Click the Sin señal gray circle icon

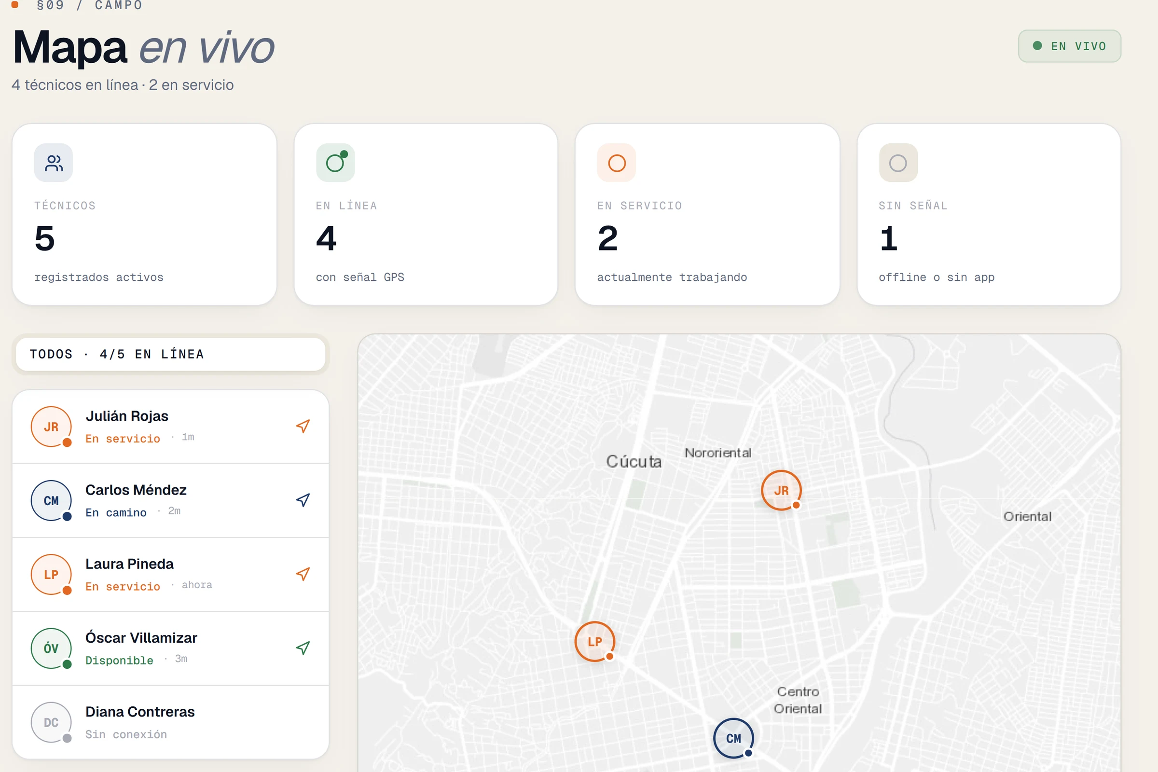(x=898, y=163)
